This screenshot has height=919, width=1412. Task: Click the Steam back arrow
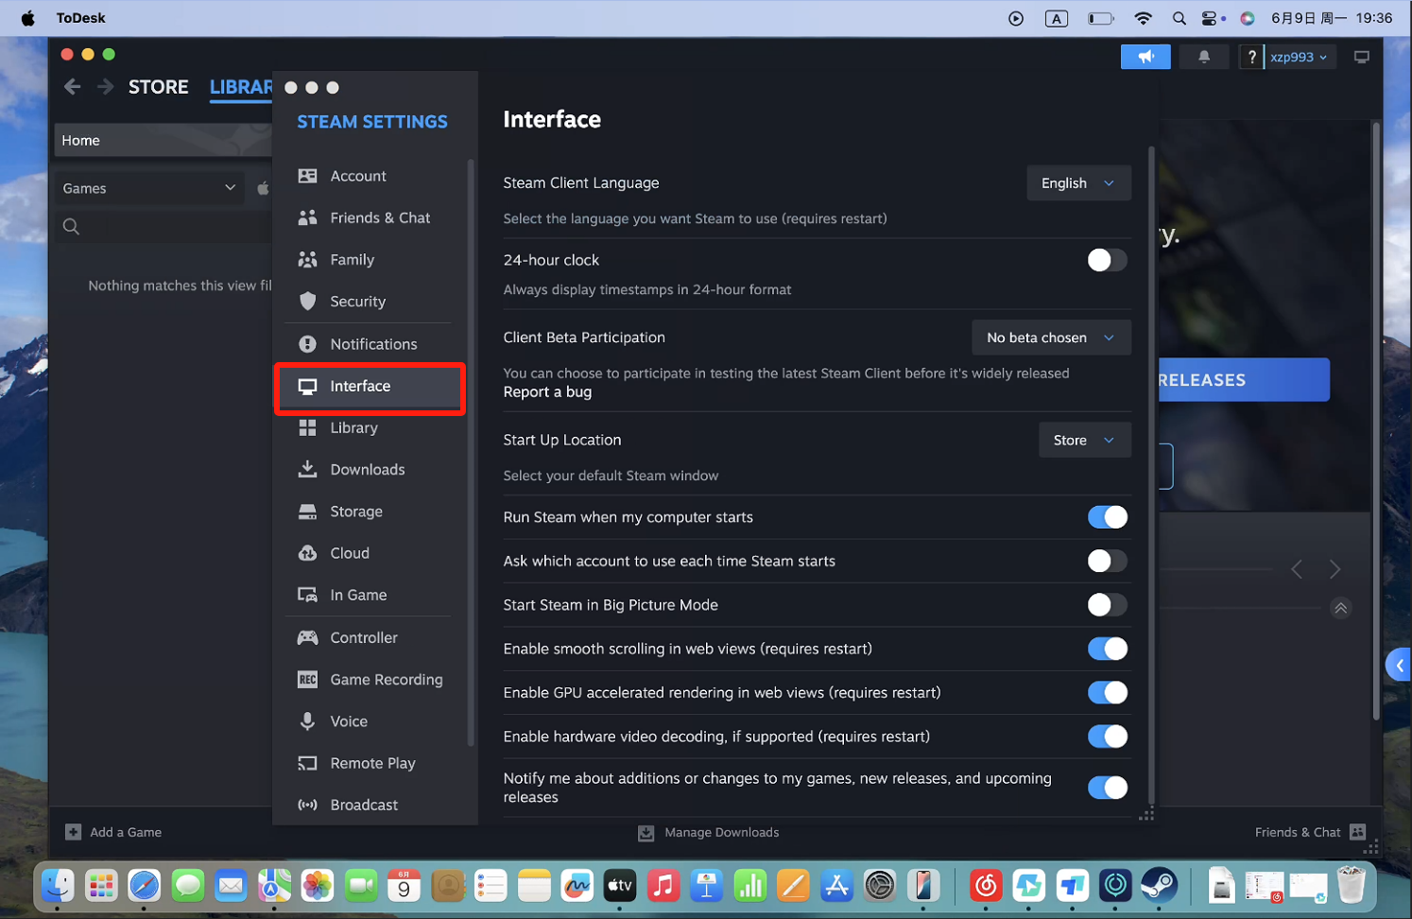click(x=73, y=87)
